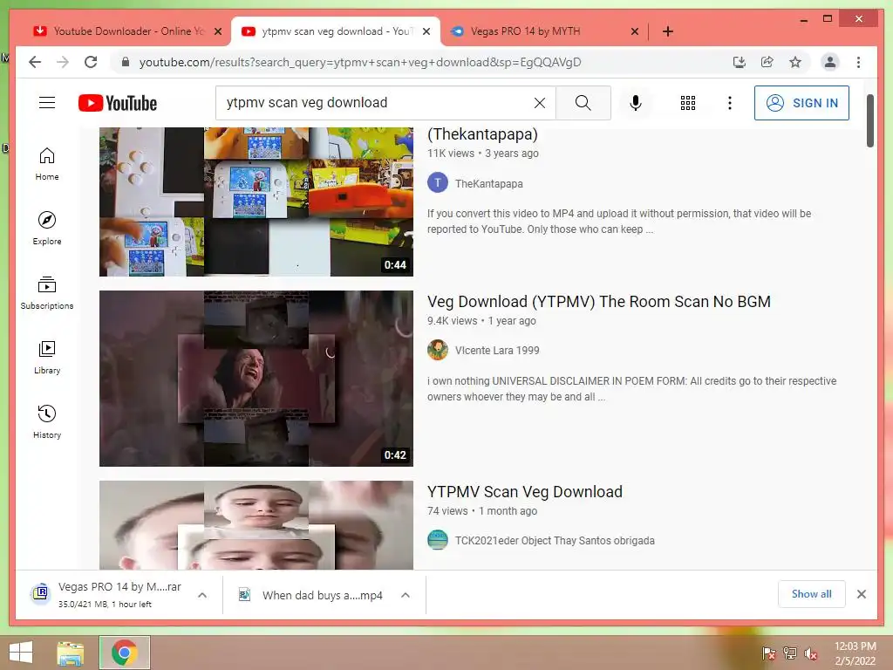Open TCK2021eder Object Thay Santos obrigada channel
Viewport: 893px width, 670px height.
coord(555,541)
